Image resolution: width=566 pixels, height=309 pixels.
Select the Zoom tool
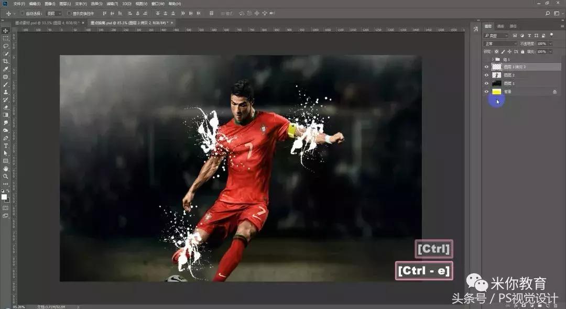5,176
